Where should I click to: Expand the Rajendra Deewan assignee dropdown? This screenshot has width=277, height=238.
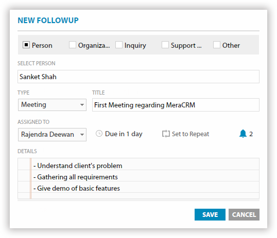coord(52,135)
